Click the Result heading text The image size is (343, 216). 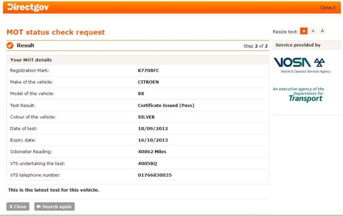click(25, 45)
